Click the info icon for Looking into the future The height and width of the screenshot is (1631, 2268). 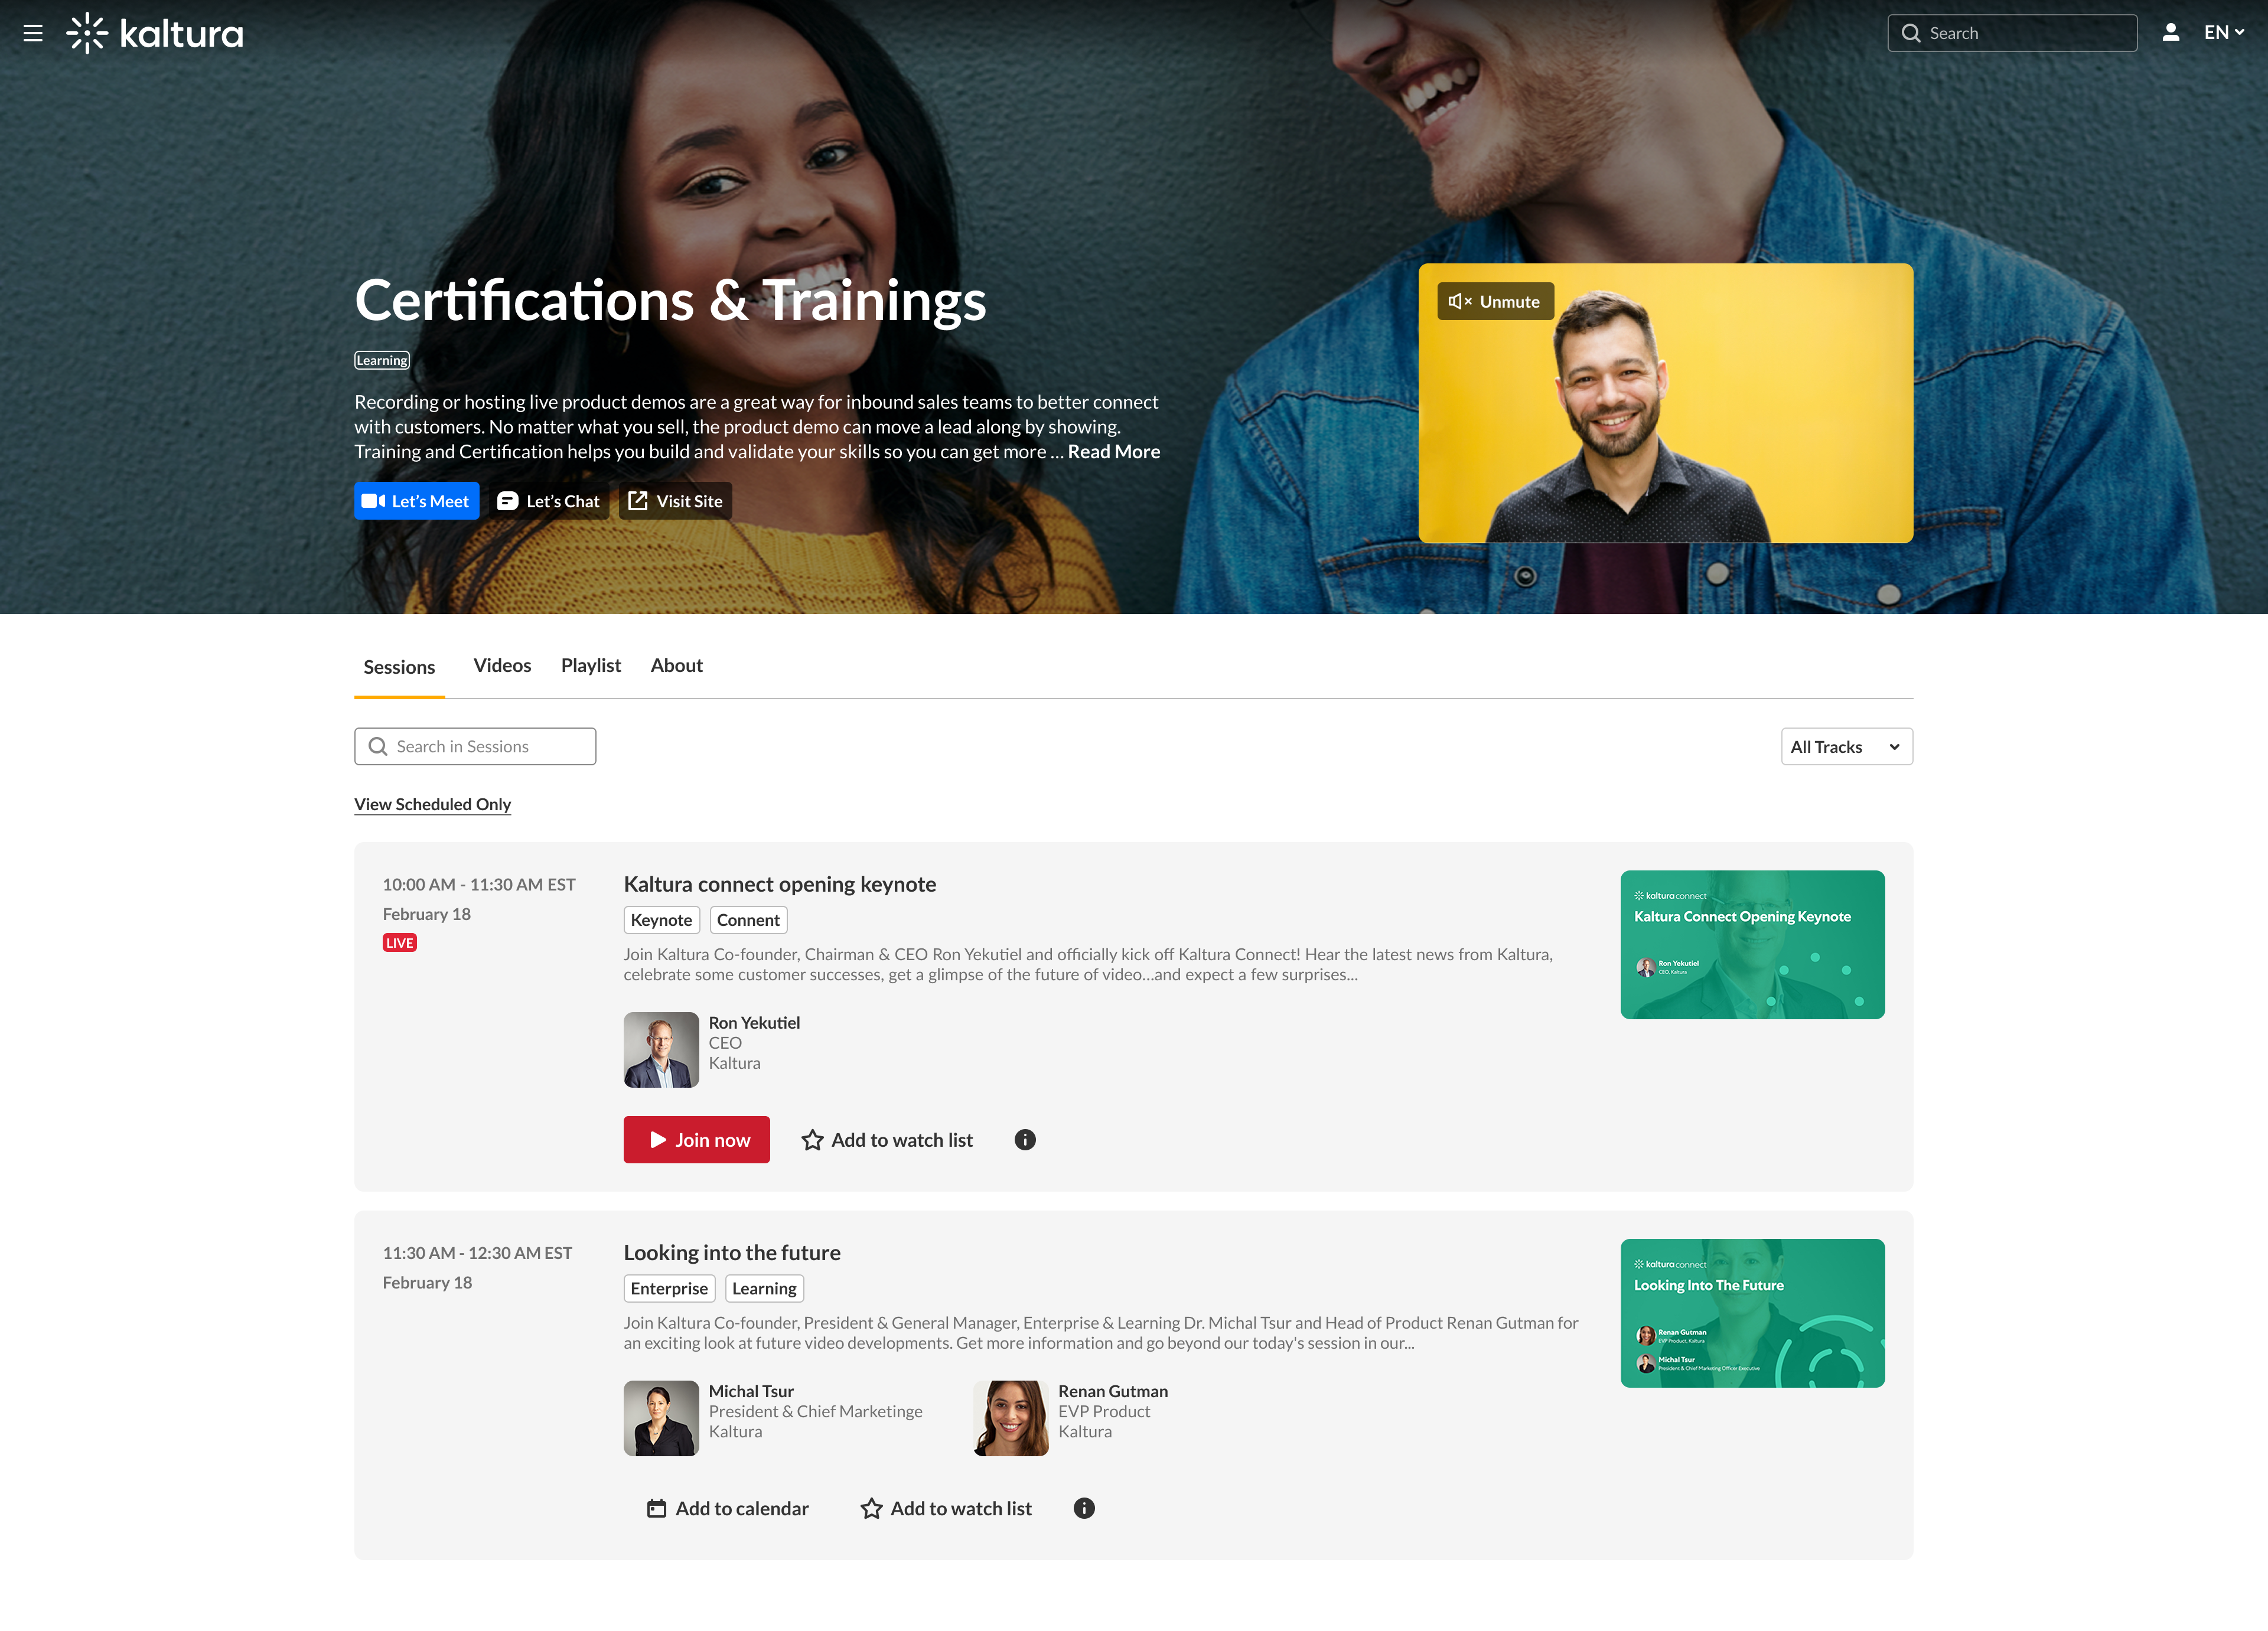1083,1508
